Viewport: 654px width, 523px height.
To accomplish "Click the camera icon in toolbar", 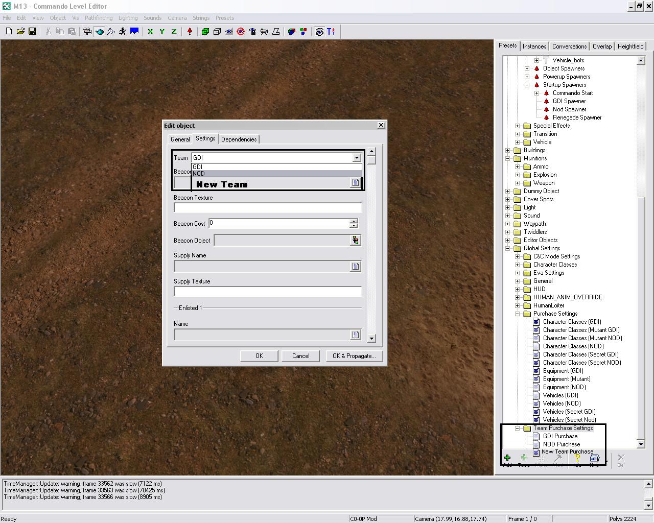I will coord(87,32).
